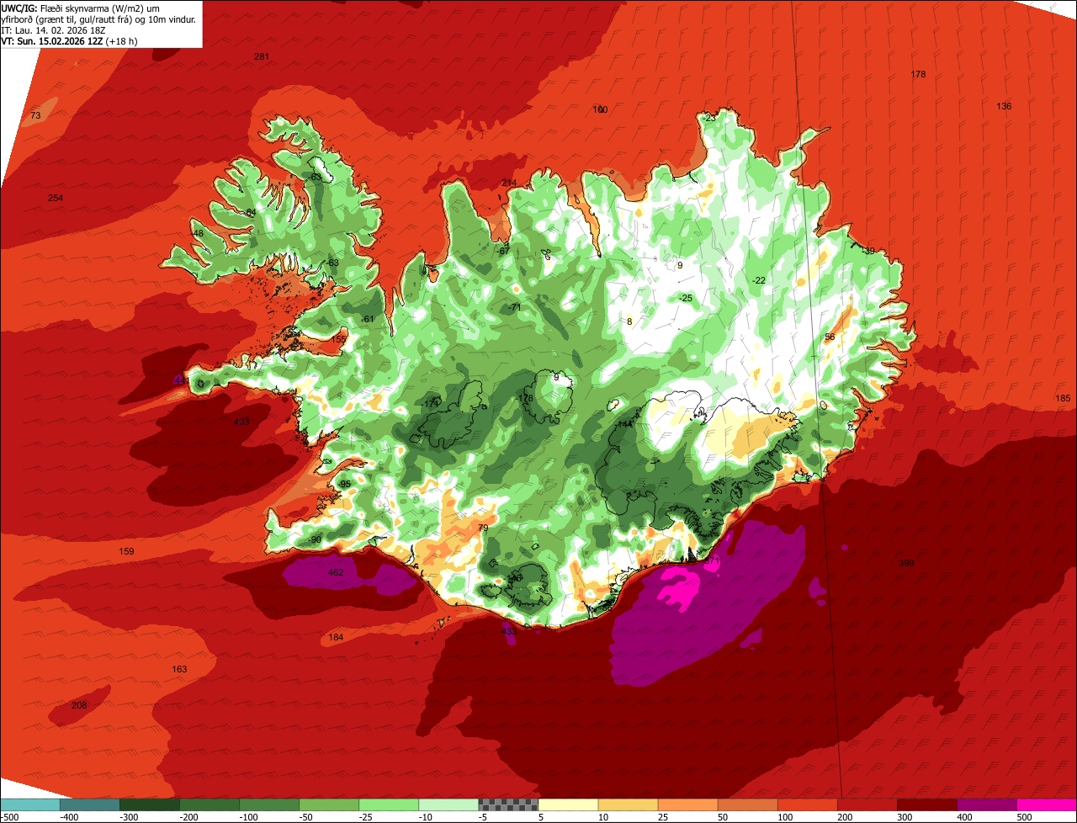Image resolution: width=1077 pixels, height=823 pixels.
Task: Click the map value '56'
Action: click(x=830, y=337)
